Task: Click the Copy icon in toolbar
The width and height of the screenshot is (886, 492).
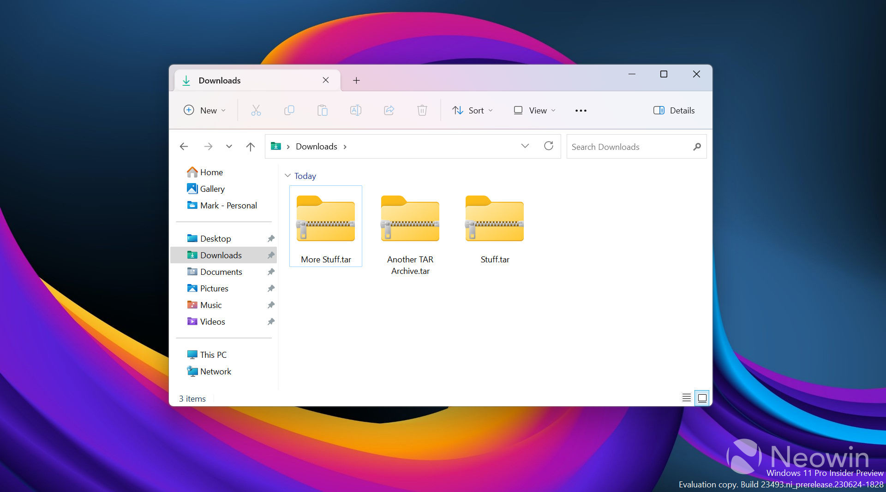Action: pyautogui.click(x=289, y=110)
